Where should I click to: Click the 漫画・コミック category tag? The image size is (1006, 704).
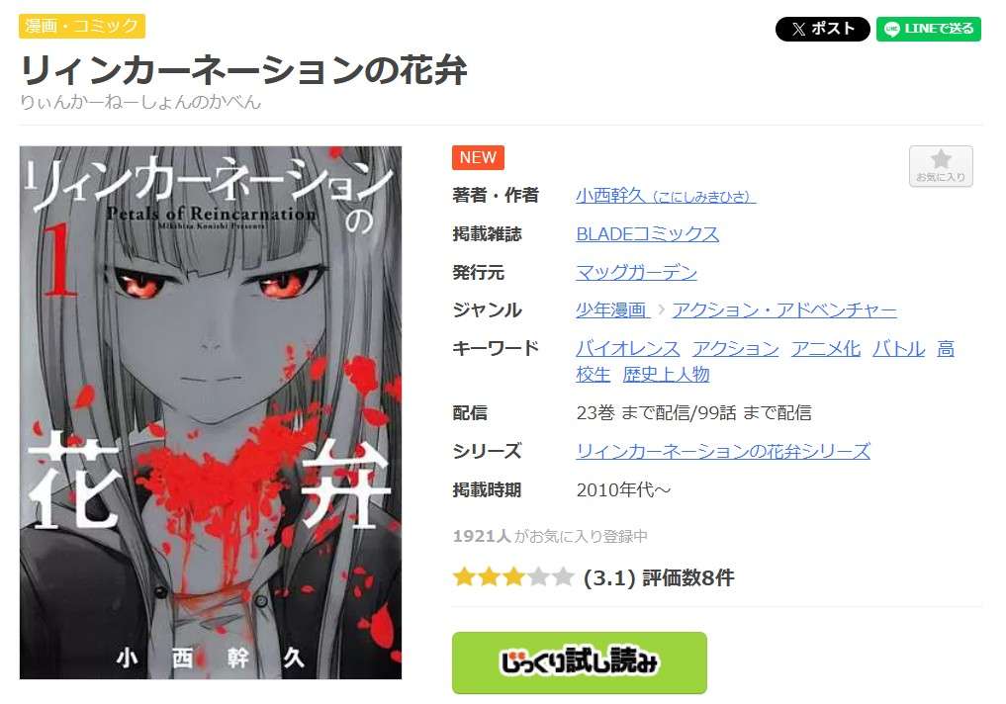pyautogui.click(x=82, y=27)
